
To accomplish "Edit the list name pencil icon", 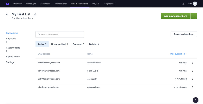I will coord(35,14).
